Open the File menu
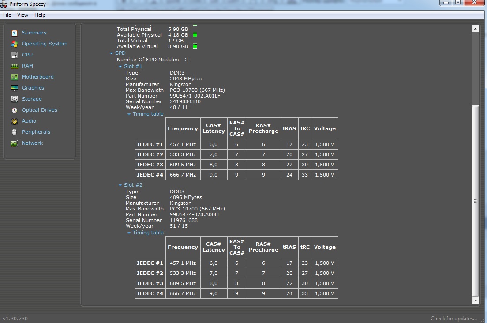 7,15
